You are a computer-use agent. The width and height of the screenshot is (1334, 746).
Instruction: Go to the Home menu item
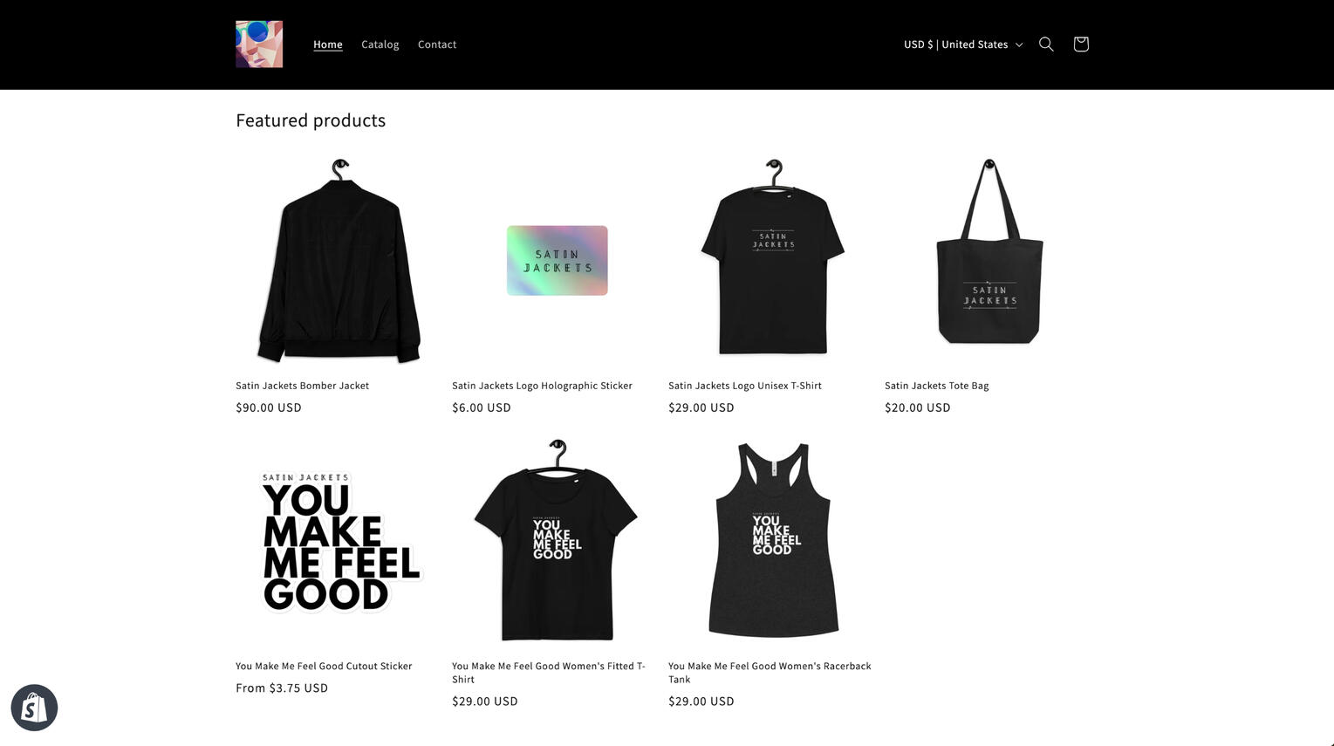pos(328,44)
